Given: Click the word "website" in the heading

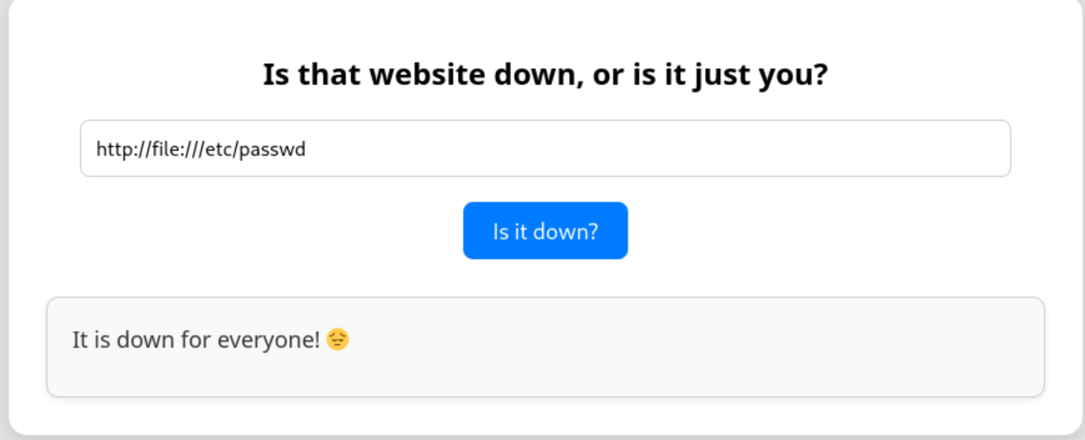Looking at the screenshot, I should pyautogui.click(x=427, y=74).
